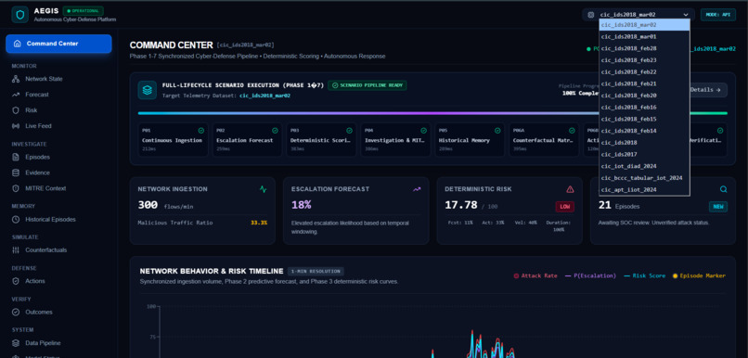Screen dimensions: 748x358
Task: Click the Episodes card search icon
Action: [724, 189]
